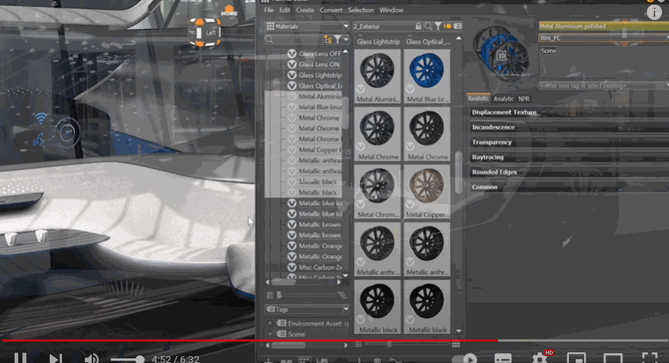669x363 pixels.
Task: Expand the Displacement Texture section
Action: click(x=504, y=112)
